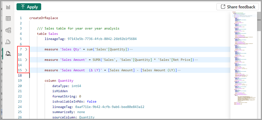Open the Report view in sidebar
The width and height of the screenshot is (262, 120).
(8, 7)
